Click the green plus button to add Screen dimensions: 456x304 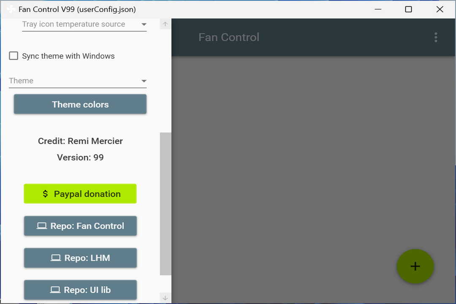click(x=415, y=266)
